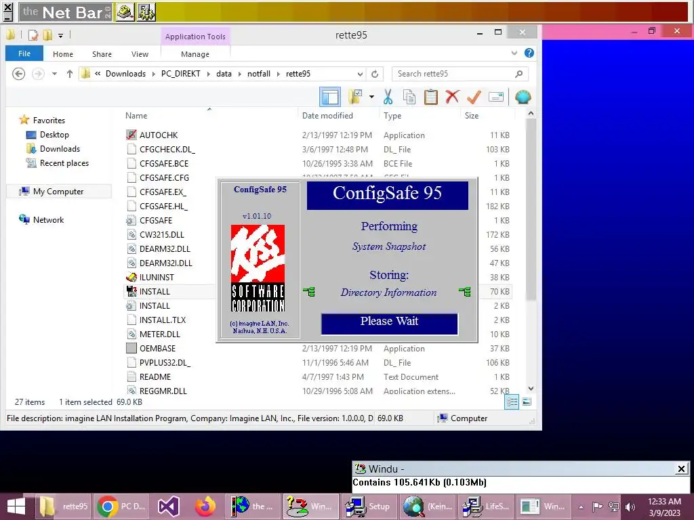694x520 pixels.
Task: Show hidden system tray icons arrow
Action: [581, 506]
